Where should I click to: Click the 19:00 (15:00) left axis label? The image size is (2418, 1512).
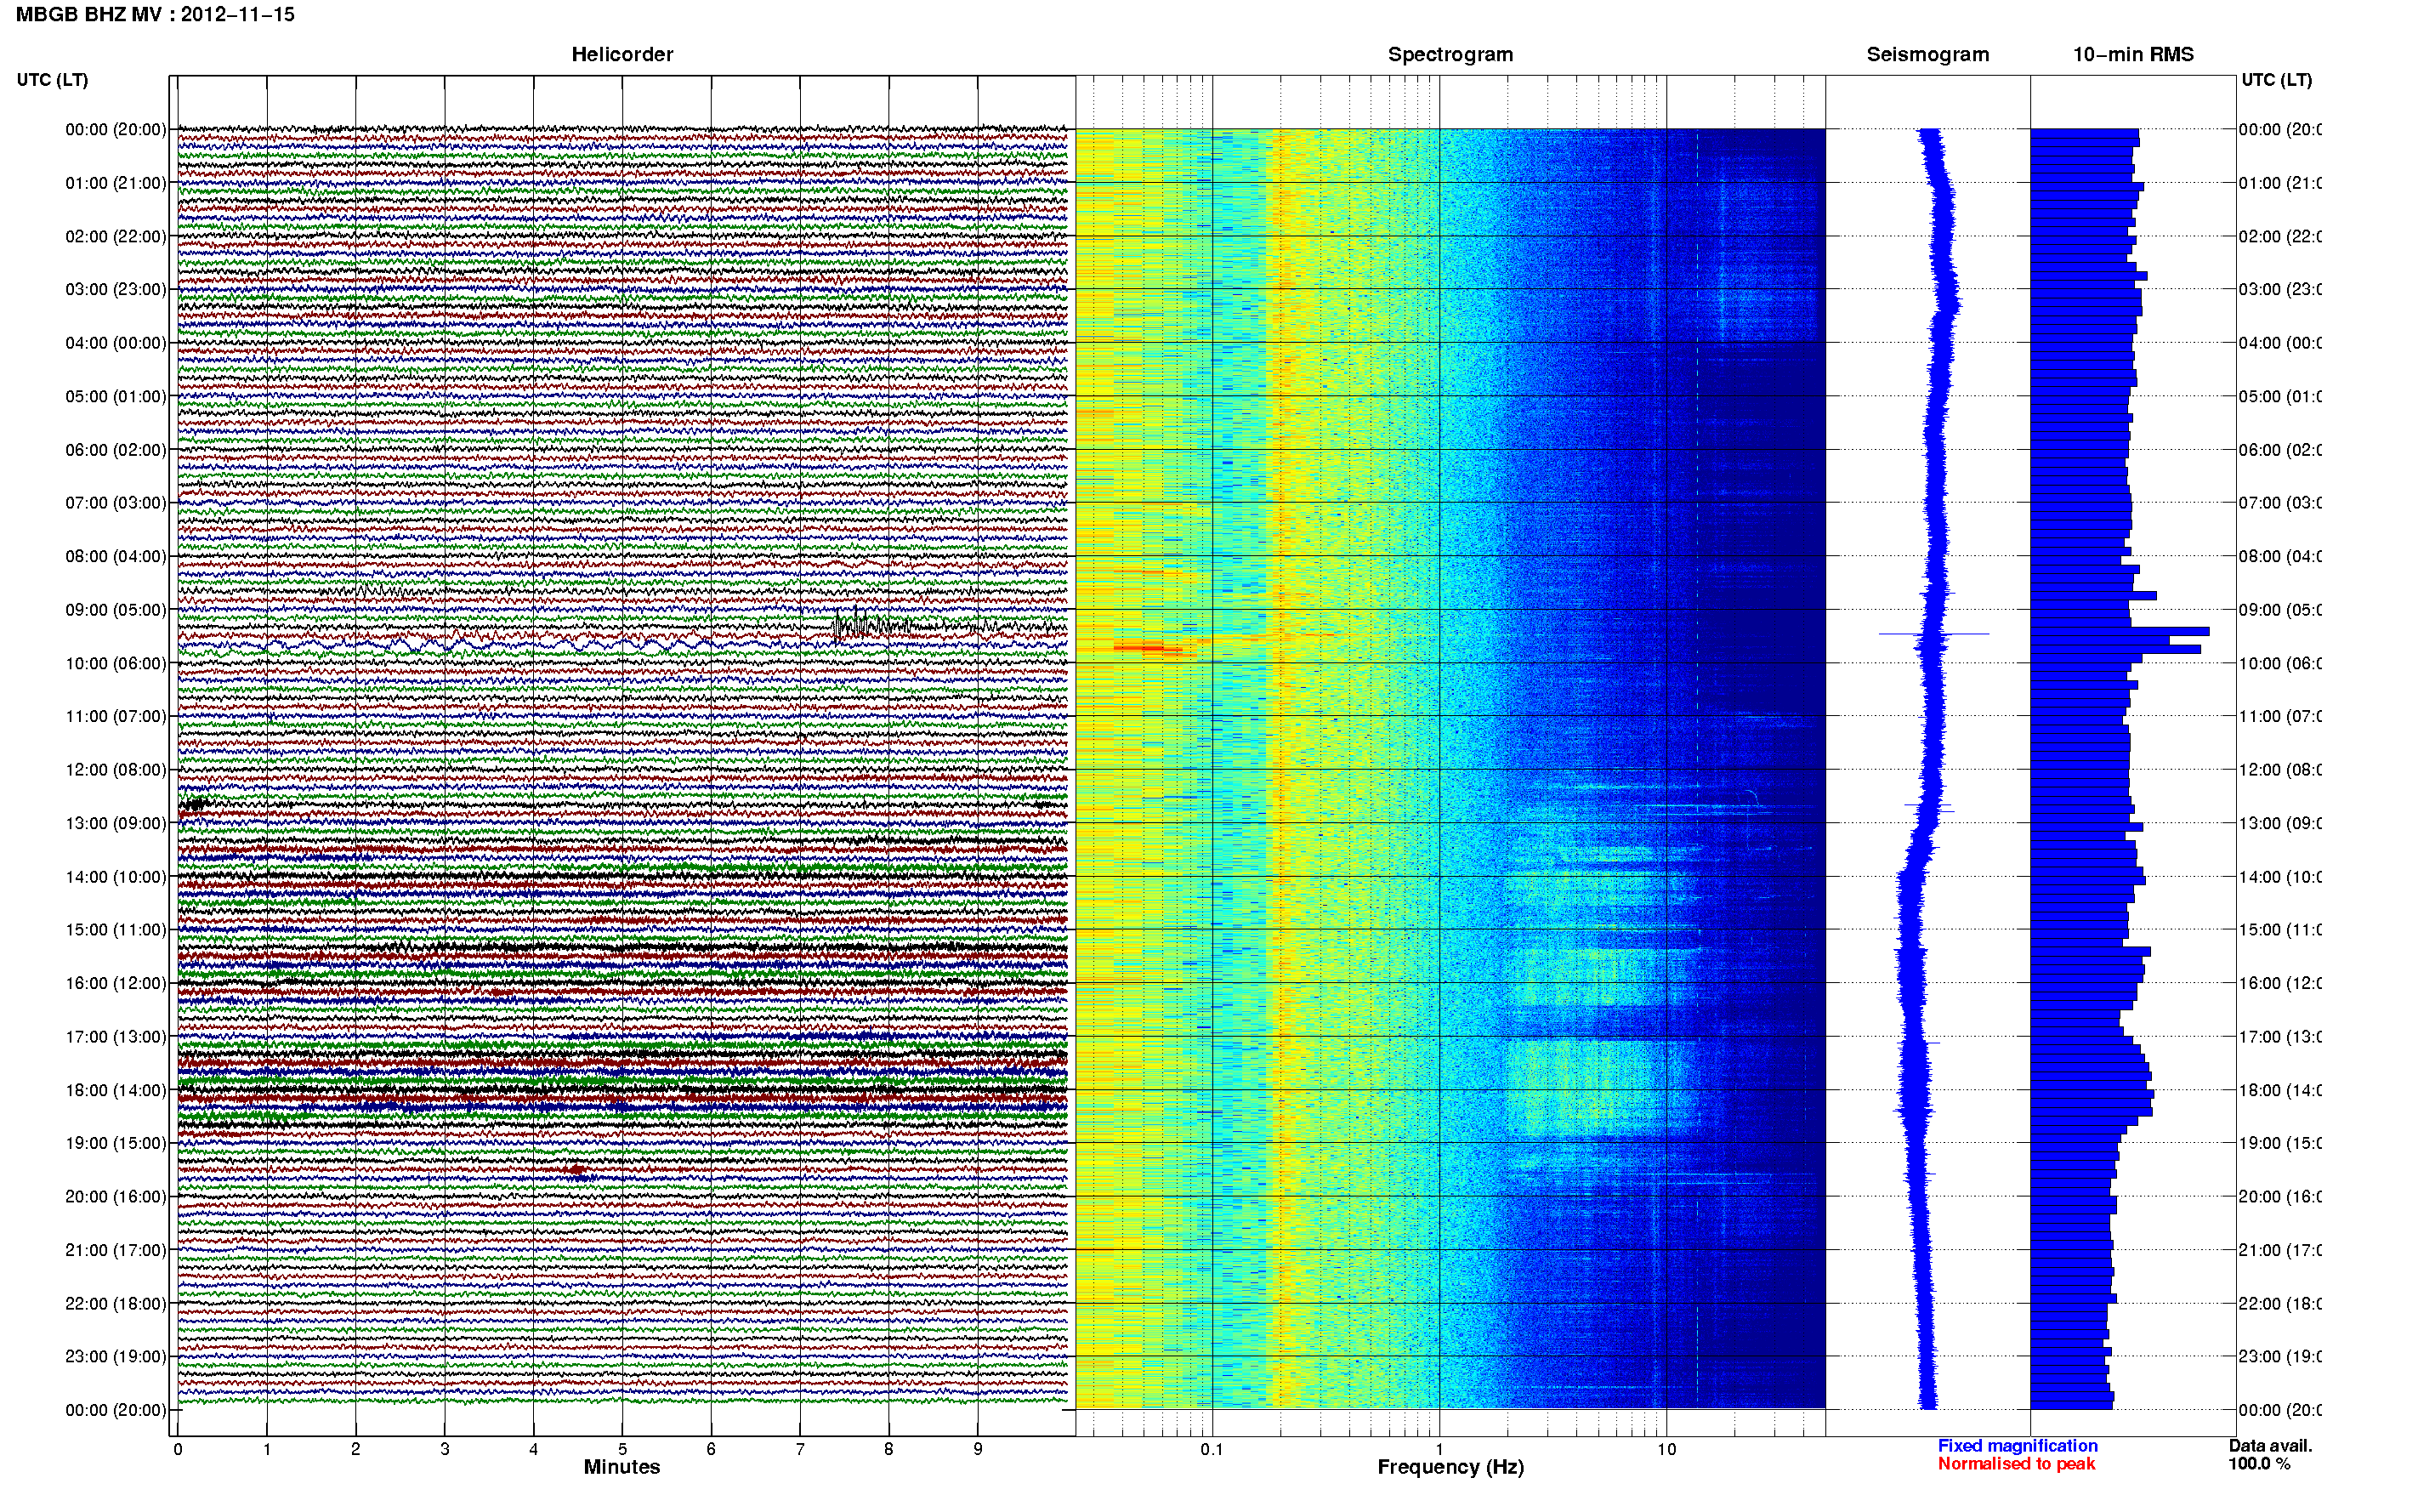(x=116, y=1143)
